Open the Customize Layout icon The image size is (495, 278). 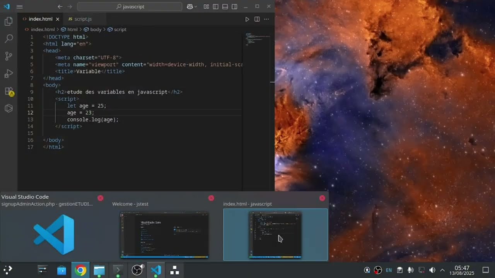[x=206, y=7]
